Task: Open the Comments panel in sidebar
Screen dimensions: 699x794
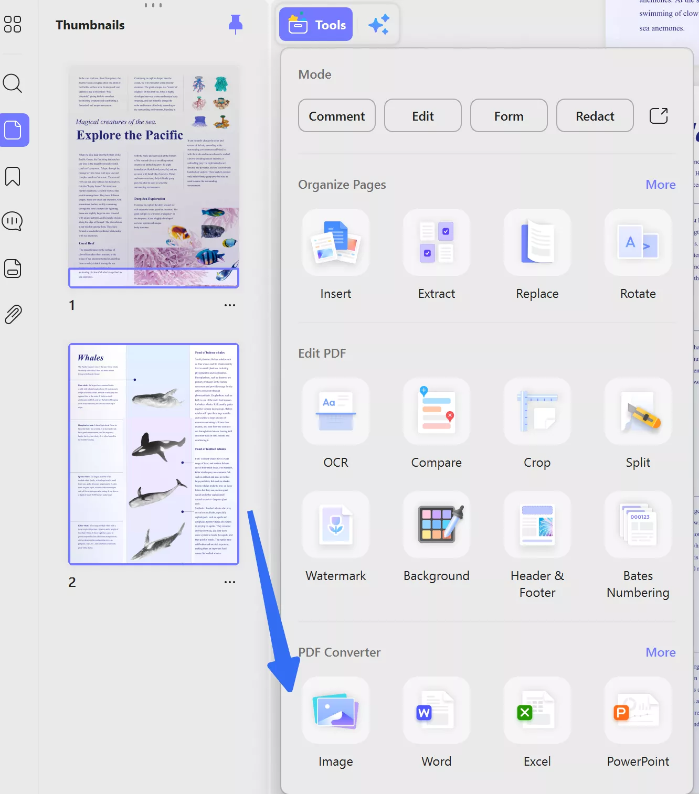Action: pos(13,221)
